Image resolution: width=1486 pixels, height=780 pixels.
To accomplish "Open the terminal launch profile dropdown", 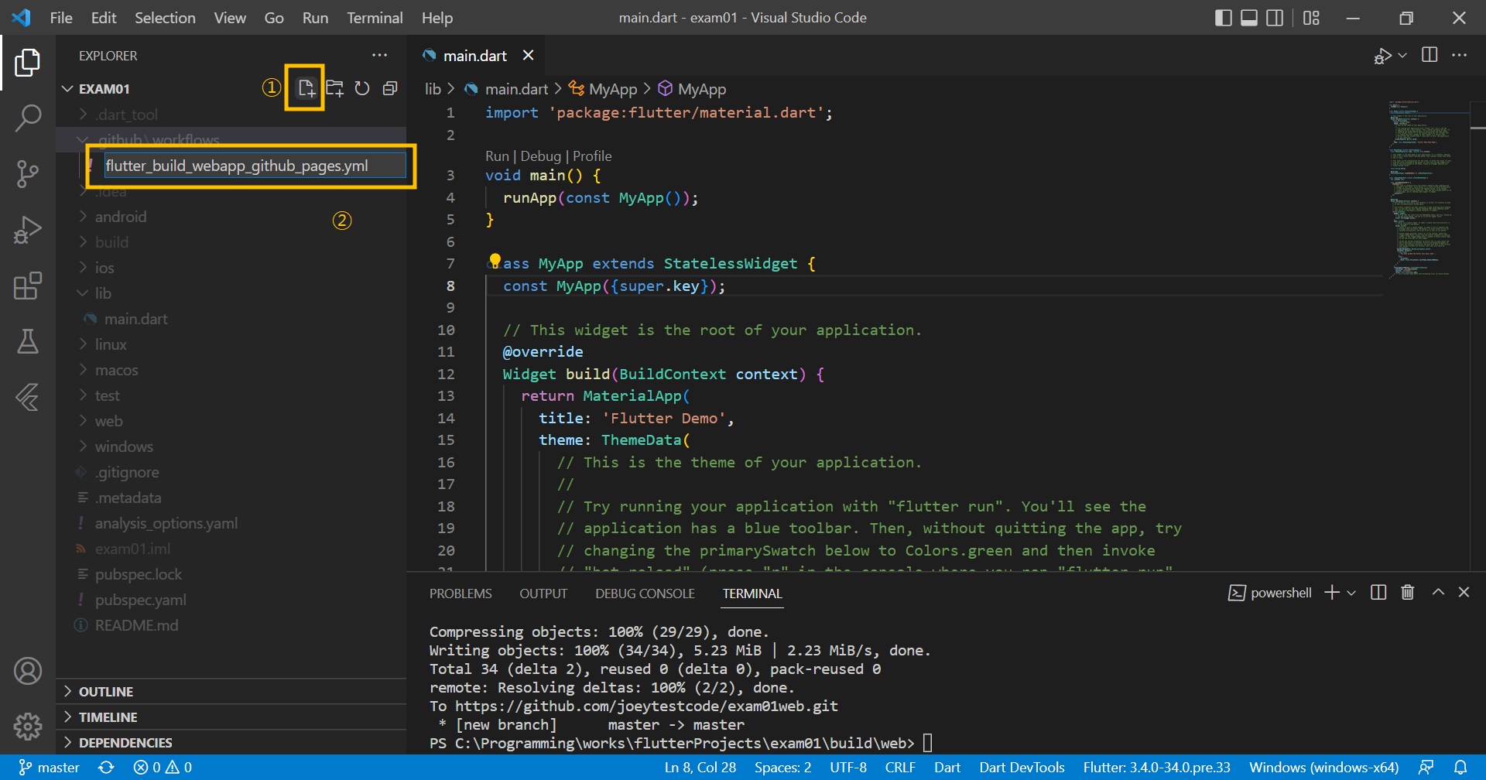I will [x=1351, y=593].
